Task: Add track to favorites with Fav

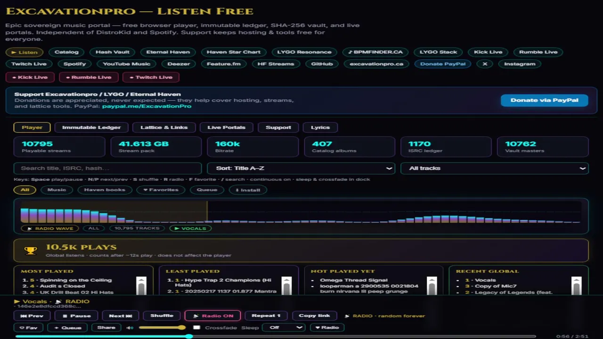Action: [28, 327]
